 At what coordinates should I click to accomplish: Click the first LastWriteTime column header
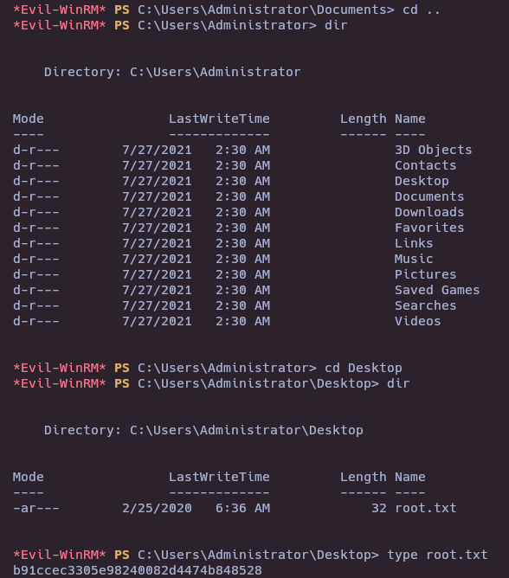click(x=219, y=119)
